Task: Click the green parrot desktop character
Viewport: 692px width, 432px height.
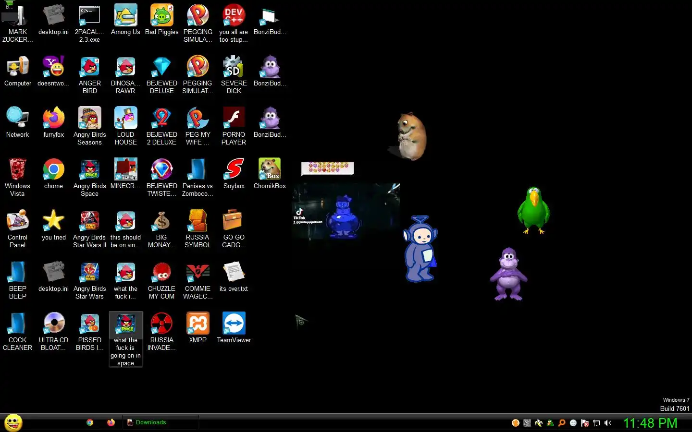Action: (533, 210)
